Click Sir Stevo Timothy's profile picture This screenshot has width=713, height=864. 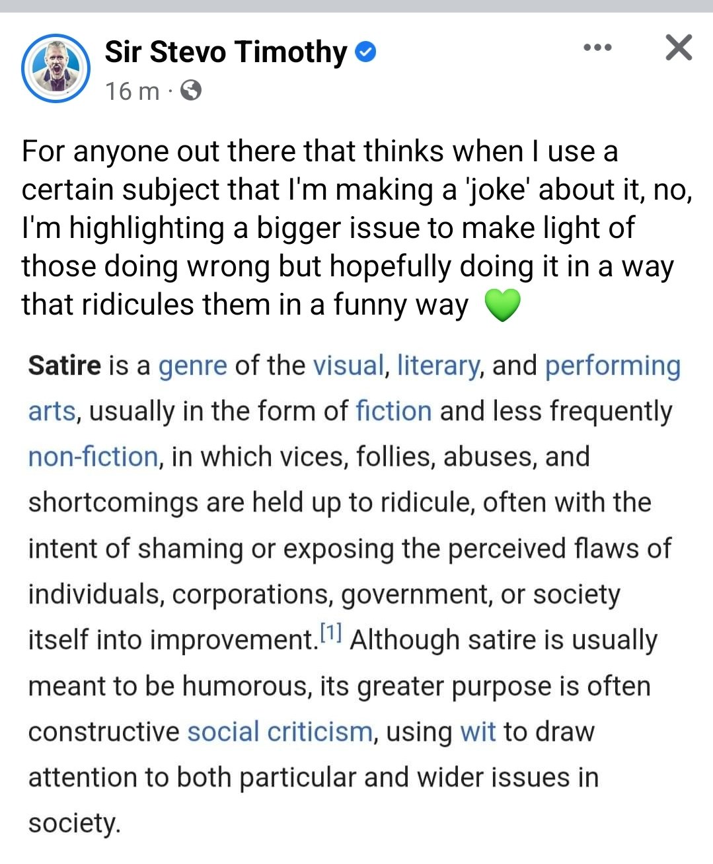(56, 68)
